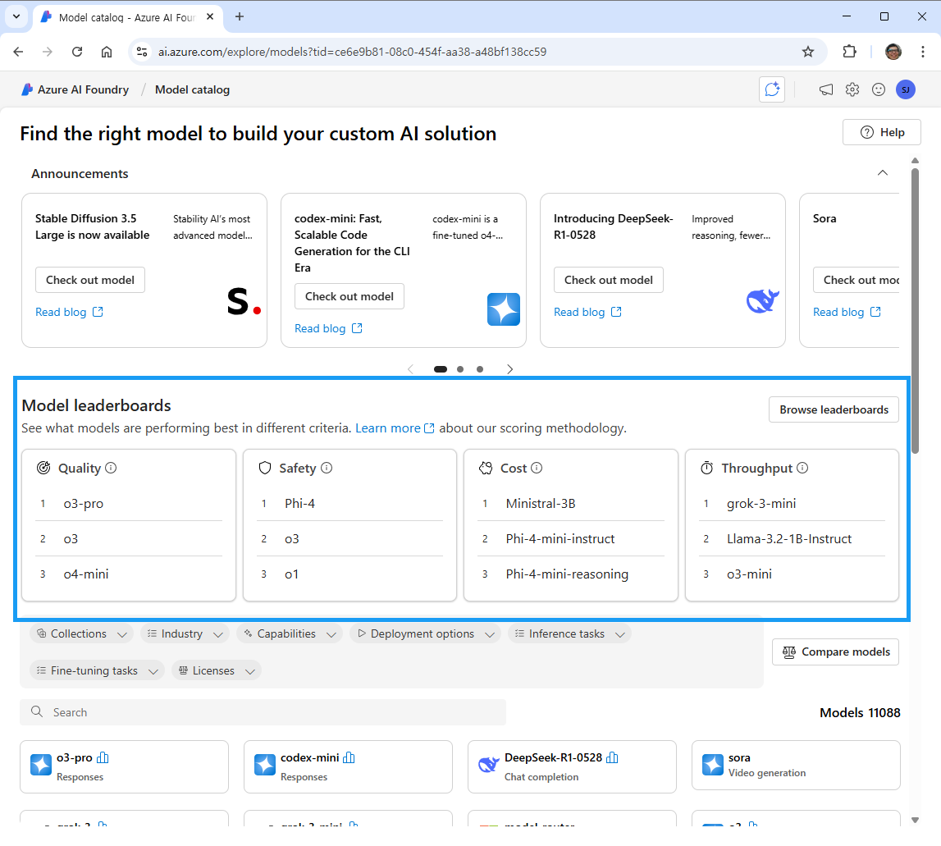Click Compare models button

[x=835, y=652]
